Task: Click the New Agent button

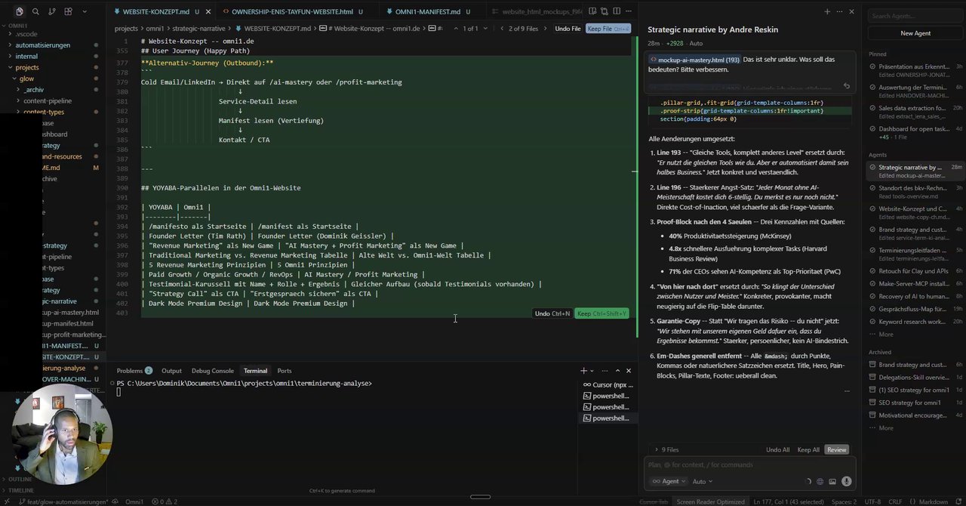Action: (915, 33)
